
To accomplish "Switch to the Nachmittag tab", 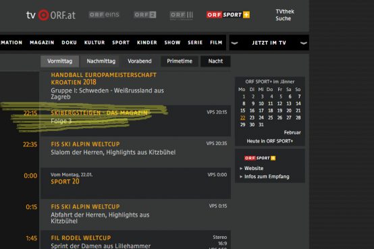I will [101, 61].
